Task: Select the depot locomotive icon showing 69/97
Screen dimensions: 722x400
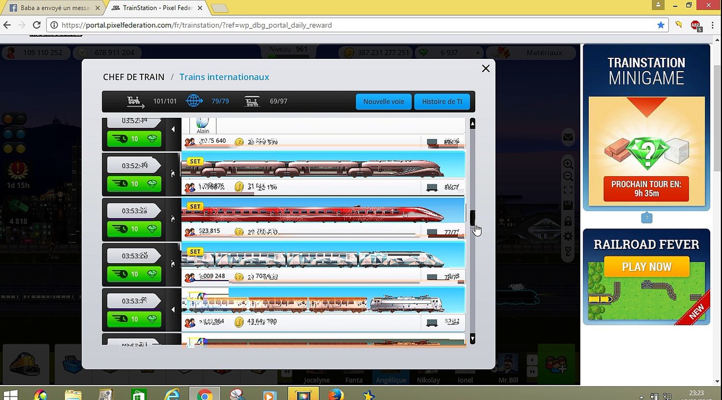Action: click(252, 101)
